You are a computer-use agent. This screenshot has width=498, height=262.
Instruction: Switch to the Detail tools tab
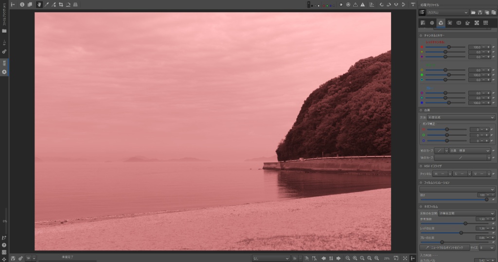tap(432, 23)
